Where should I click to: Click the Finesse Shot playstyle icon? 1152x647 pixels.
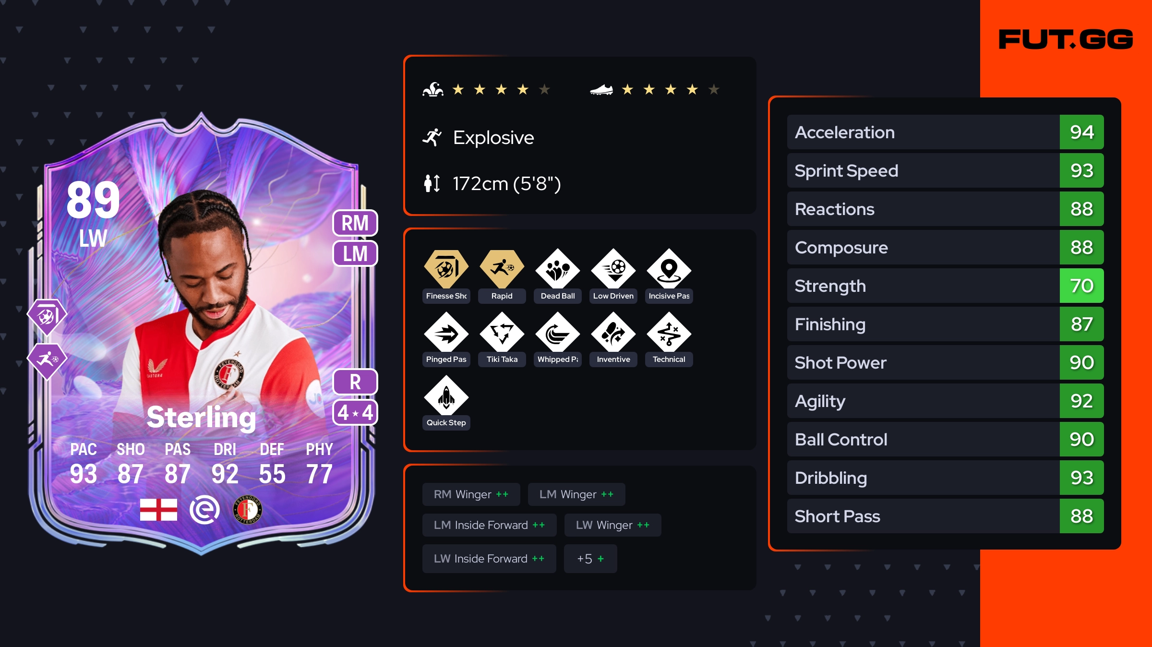[x=446, y=269]
